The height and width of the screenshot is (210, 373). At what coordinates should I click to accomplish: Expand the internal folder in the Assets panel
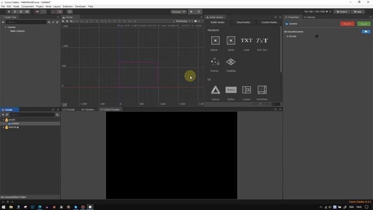pos(3,127)
